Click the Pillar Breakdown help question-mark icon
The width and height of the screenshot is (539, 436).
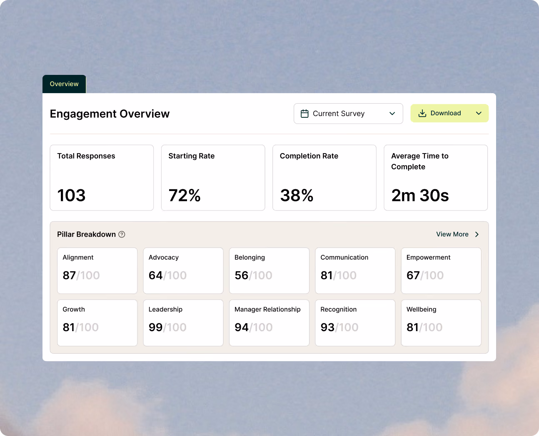click(x=122, y=234)
